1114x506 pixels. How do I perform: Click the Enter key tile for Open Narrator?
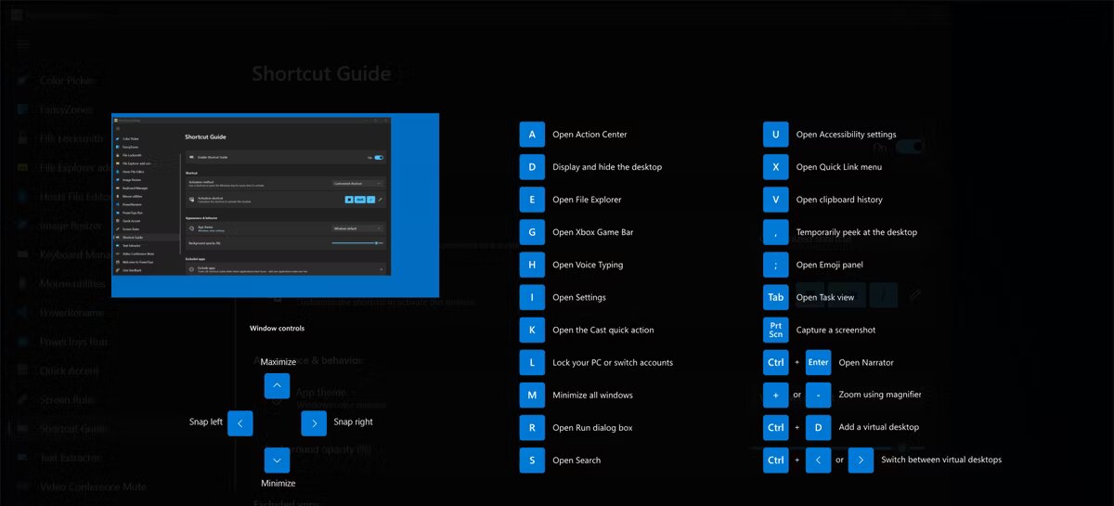pyautogui.click(x=818, y=362)
